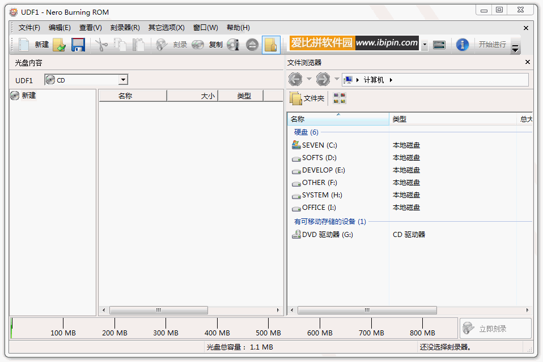Open the back button history dropdown

[x=309, y=79]
